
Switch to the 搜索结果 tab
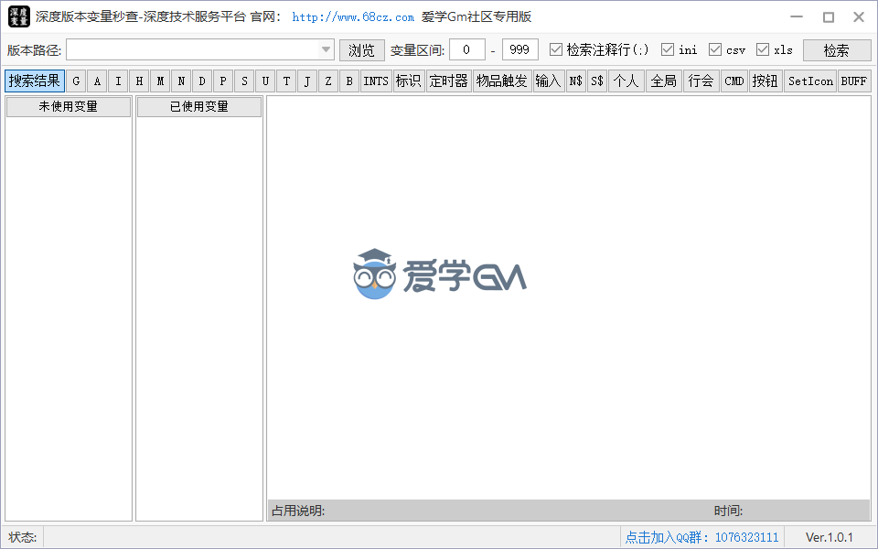tap(35, 81)
